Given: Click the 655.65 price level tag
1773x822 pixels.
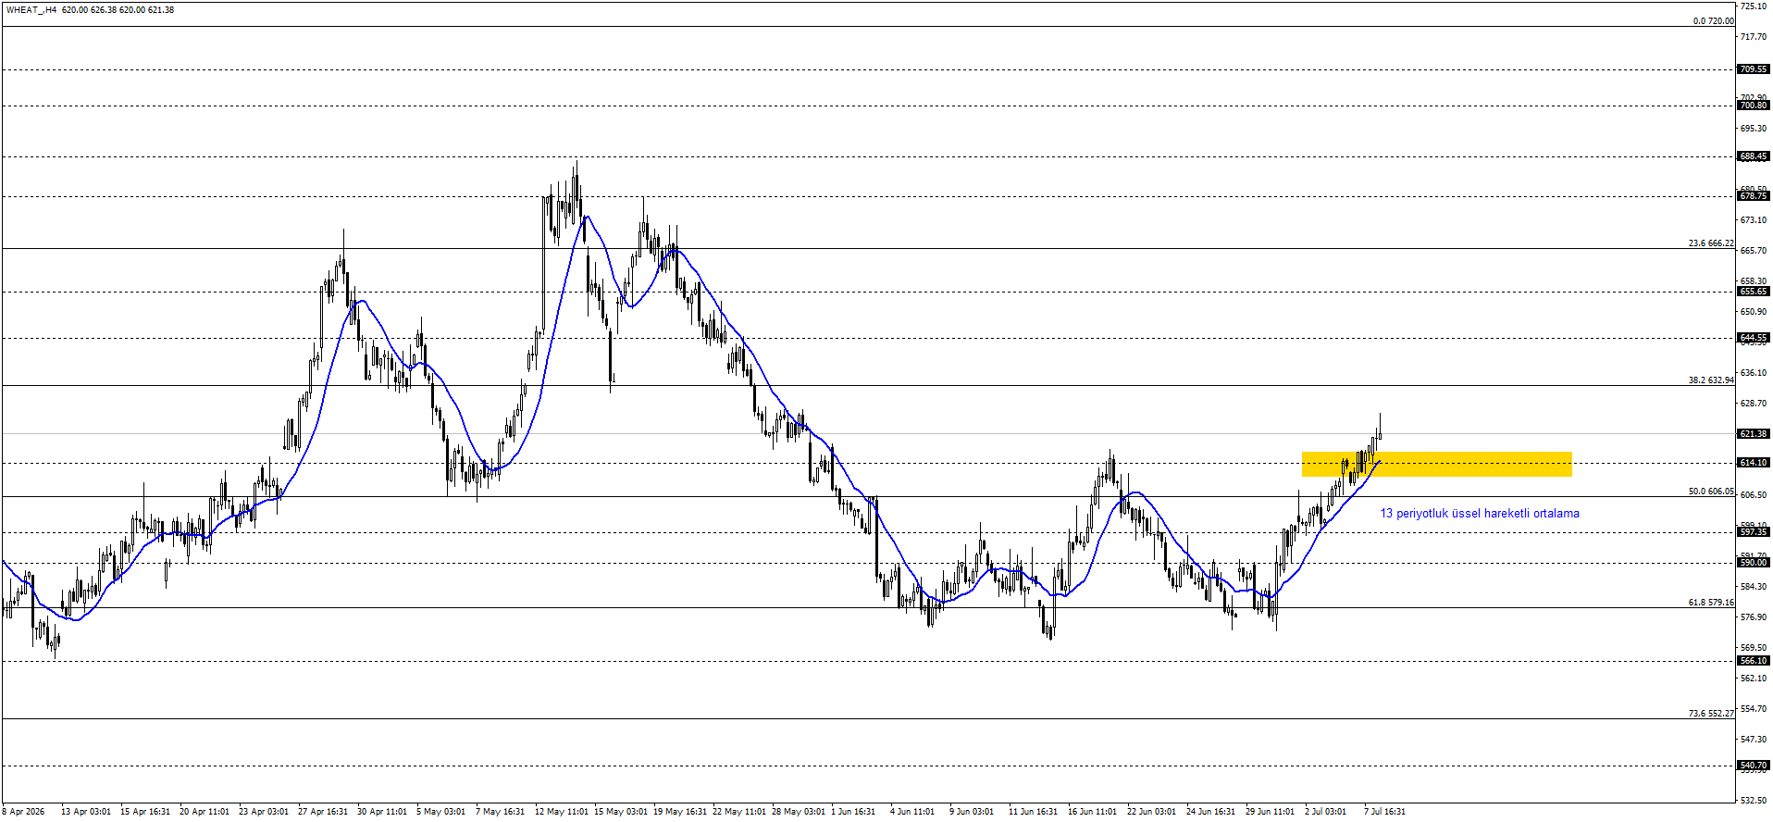Looking at the screenshot, I should click(1754, 292).
